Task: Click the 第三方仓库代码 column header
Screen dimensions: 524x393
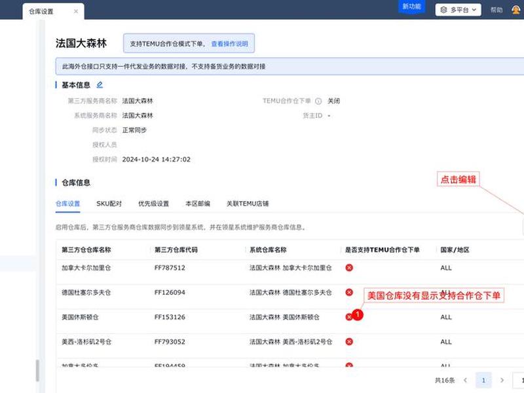Action: pos(176,250)
